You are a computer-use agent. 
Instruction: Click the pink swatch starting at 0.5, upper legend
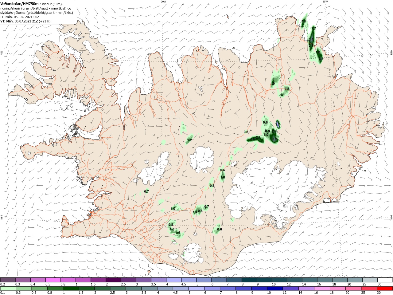53,280
